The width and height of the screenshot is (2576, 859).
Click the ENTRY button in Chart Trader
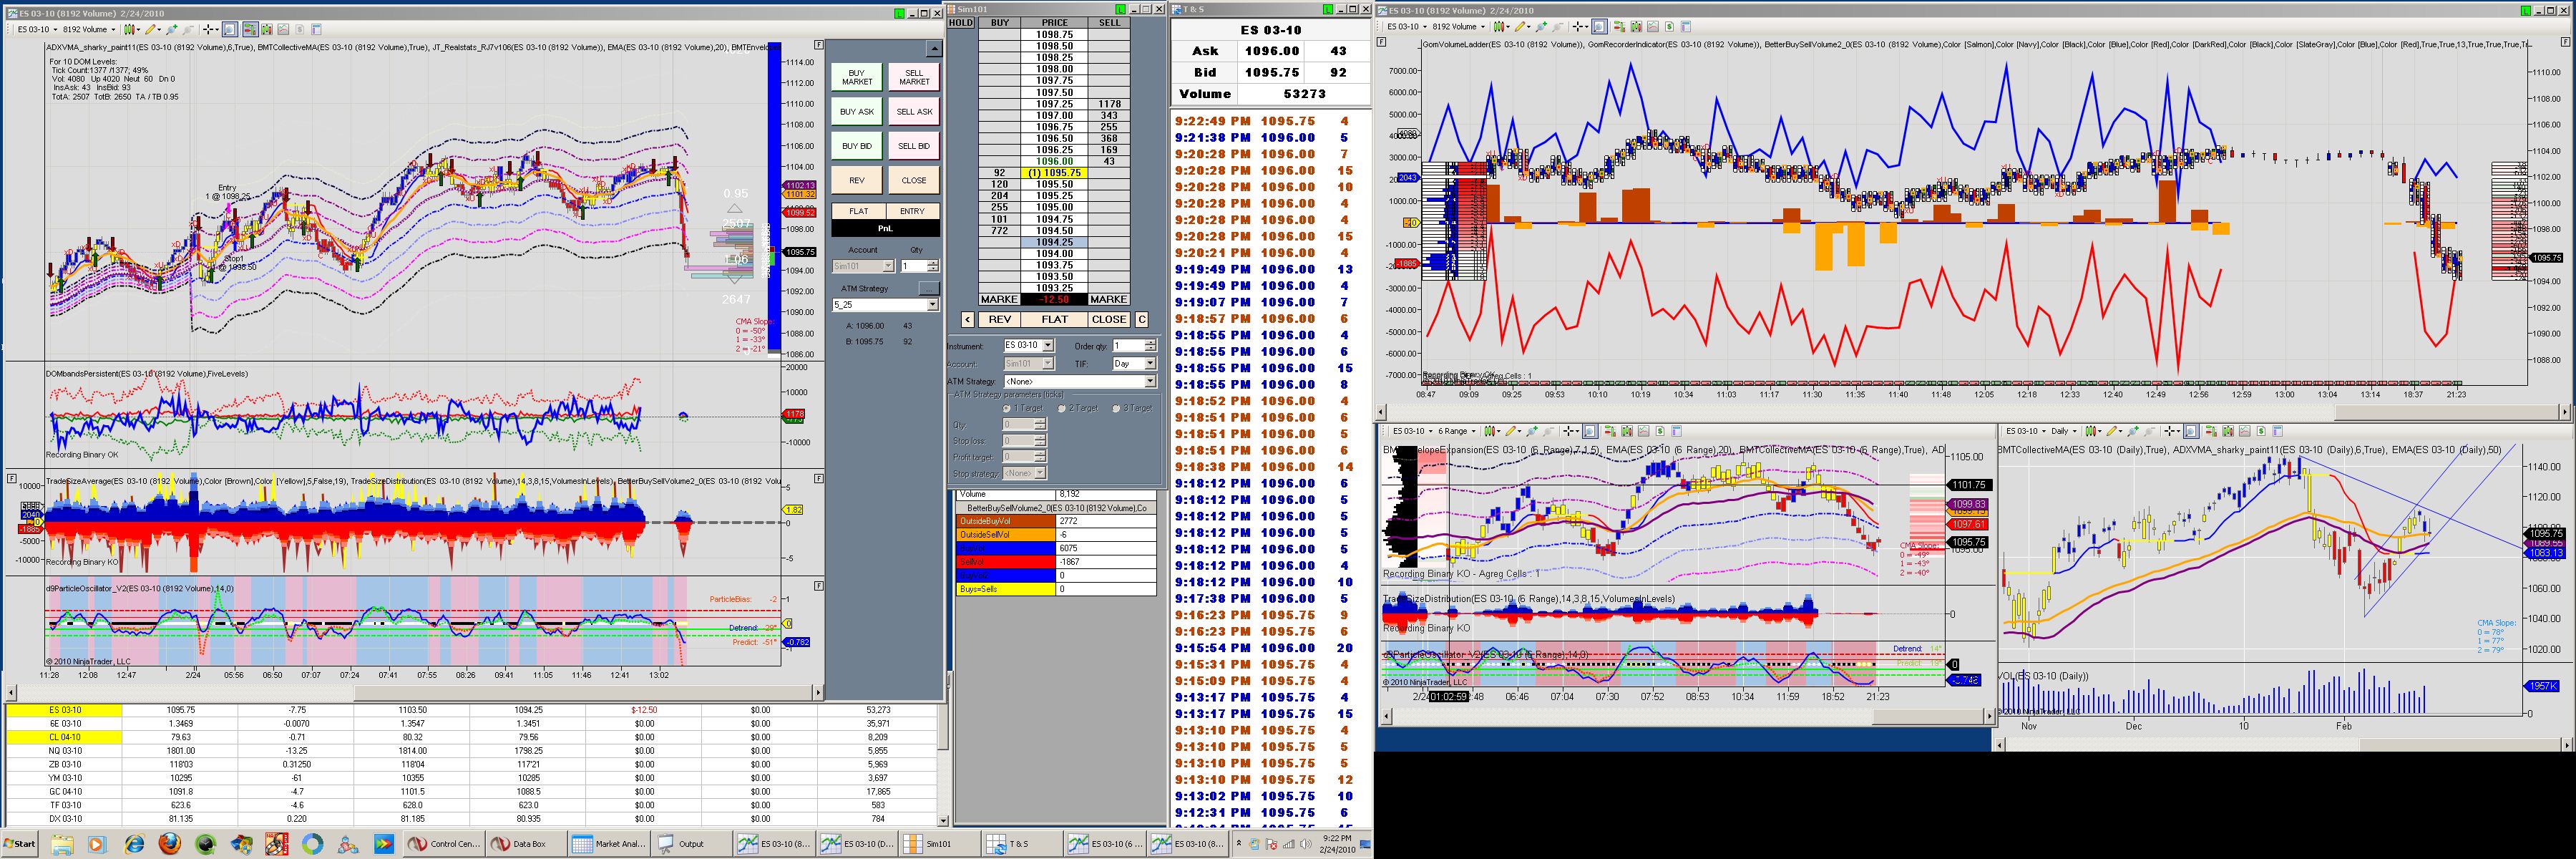(x=913, y=211)
